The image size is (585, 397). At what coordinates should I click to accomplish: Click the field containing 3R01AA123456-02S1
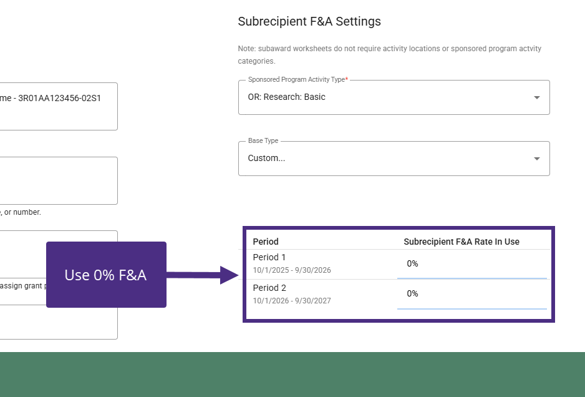pyautogui.click(x=58, y=106)
